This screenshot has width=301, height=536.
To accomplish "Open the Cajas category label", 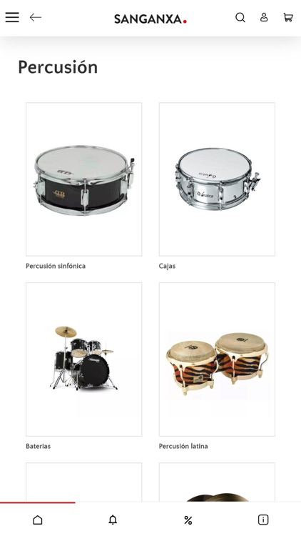I will coord(167,266).
